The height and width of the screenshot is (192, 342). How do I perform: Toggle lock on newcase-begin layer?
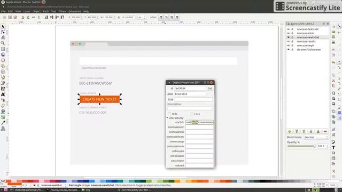click(x=292, y=45)
